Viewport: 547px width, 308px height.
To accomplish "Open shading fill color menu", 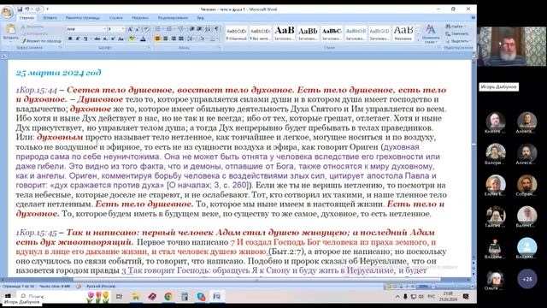I will click(x=203, y=38).
